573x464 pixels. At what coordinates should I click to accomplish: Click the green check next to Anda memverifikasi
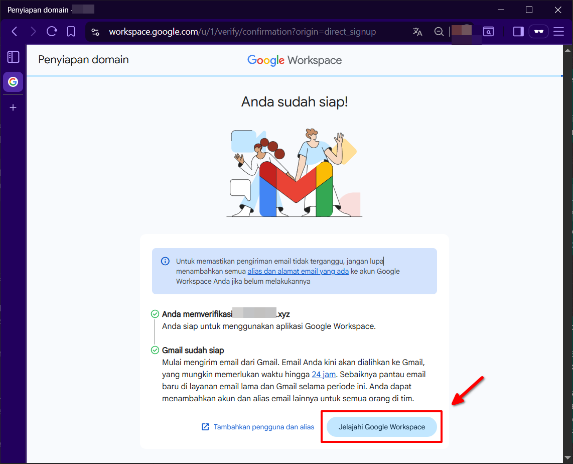point(155,314)
